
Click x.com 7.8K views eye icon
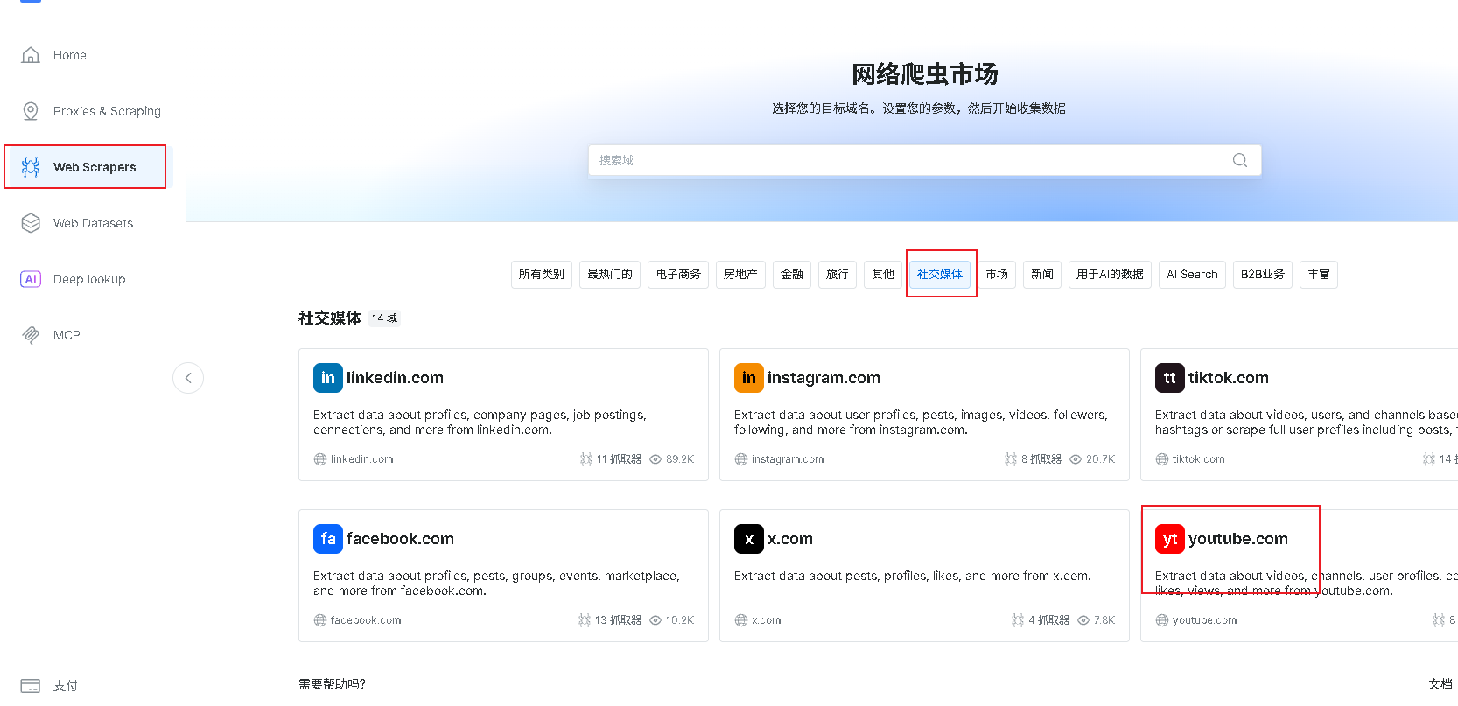[1083, 620]
